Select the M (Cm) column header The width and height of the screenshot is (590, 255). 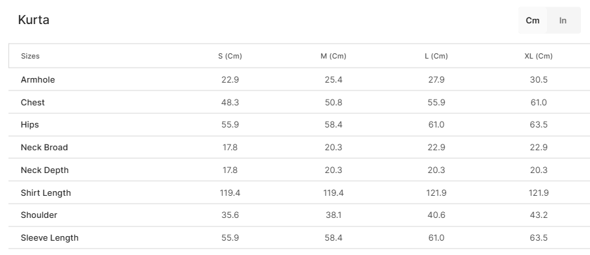click(x=333, y=56)
